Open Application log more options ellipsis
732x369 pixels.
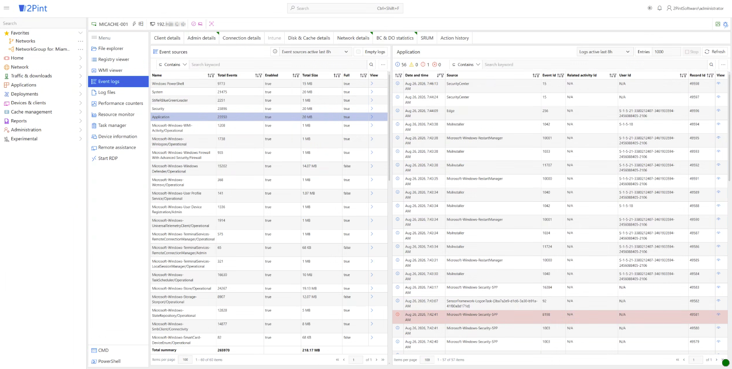(x=724, y=65)
